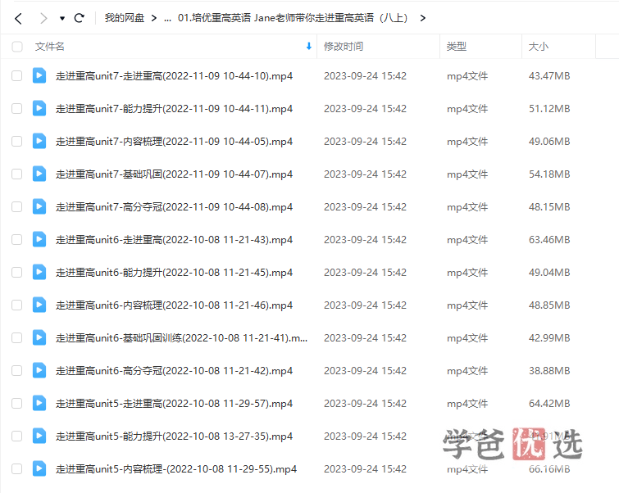Click the 43.47MB size cell
Viewport: 619px width, 493px height.
pyautogui.click(x=549, y=75)
